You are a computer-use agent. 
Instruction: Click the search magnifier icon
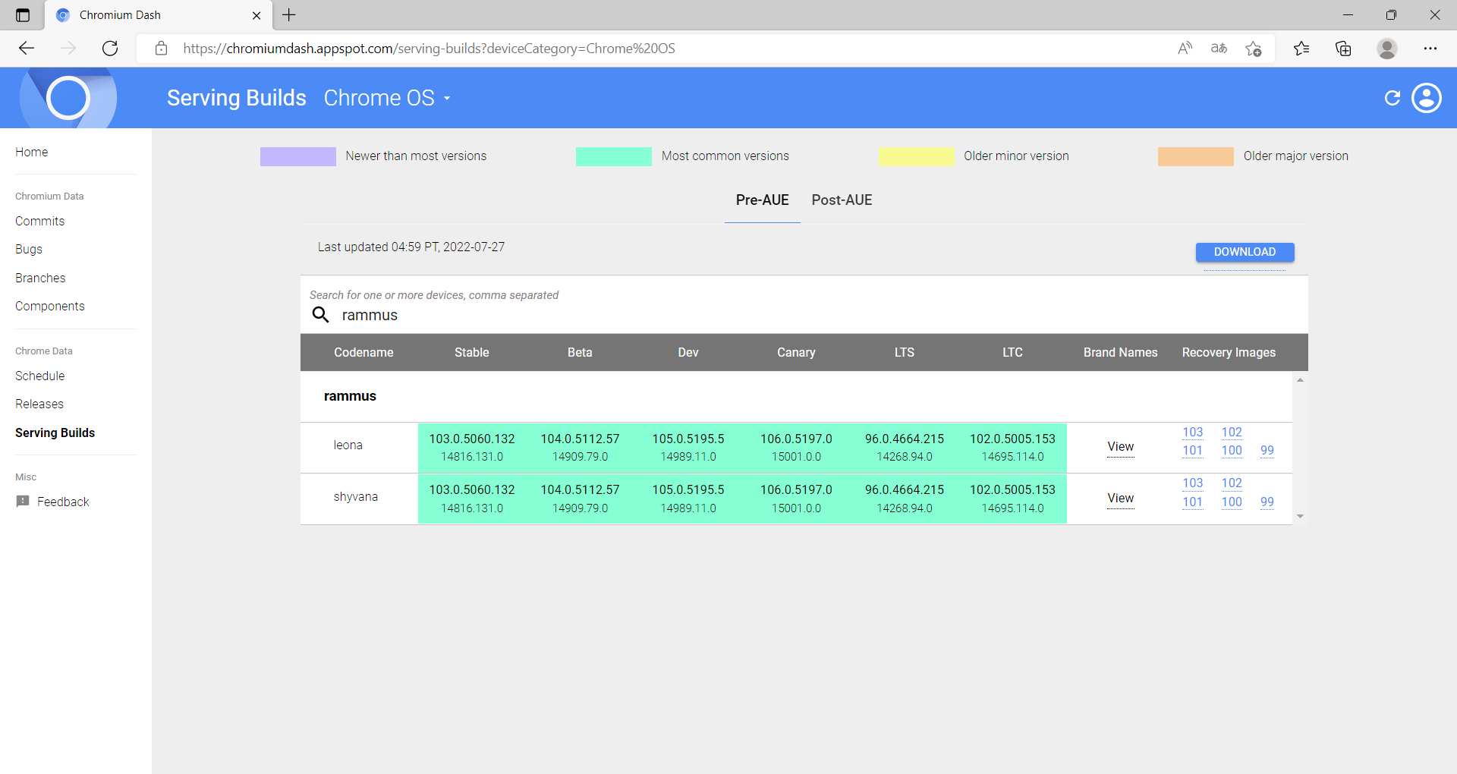click(x=321, y=315)
